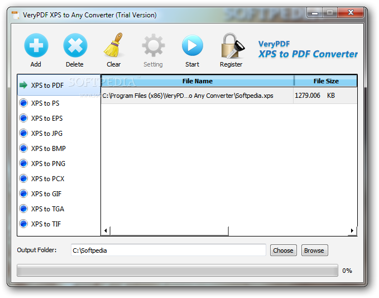The width and height of the screenshot is (379, 298).
Task: Select XPS to PS option
Action: pos(59,103)
